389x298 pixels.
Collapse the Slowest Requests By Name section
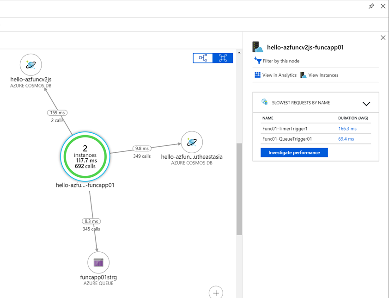[366, 104]
